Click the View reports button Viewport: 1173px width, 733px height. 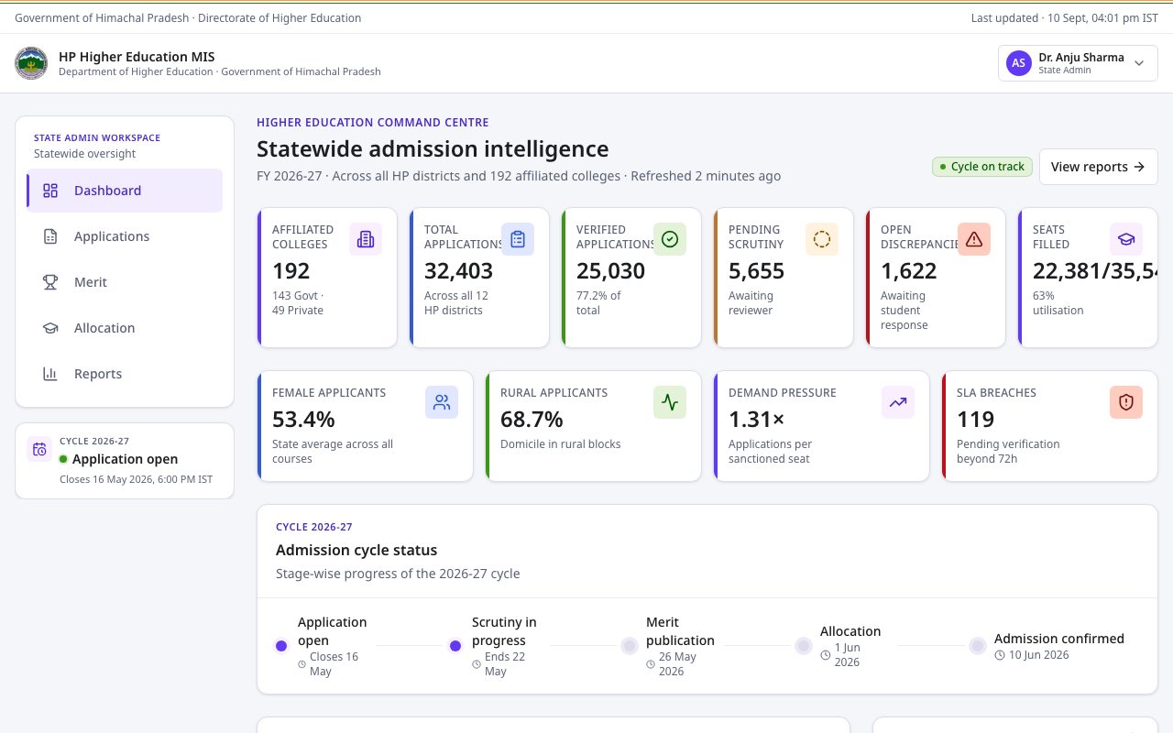1098,167
